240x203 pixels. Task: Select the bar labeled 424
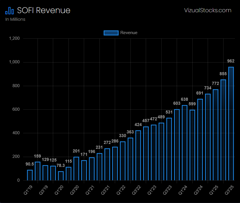pos(138,155)
